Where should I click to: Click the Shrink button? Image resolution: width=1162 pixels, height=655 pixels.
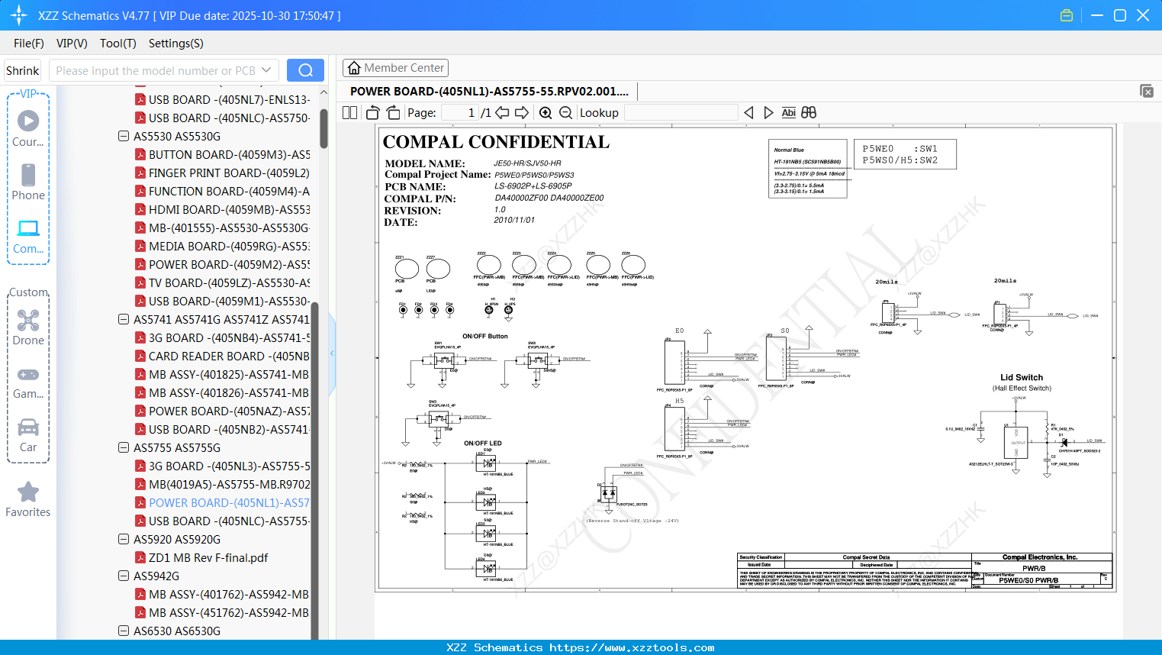point(23,70)
